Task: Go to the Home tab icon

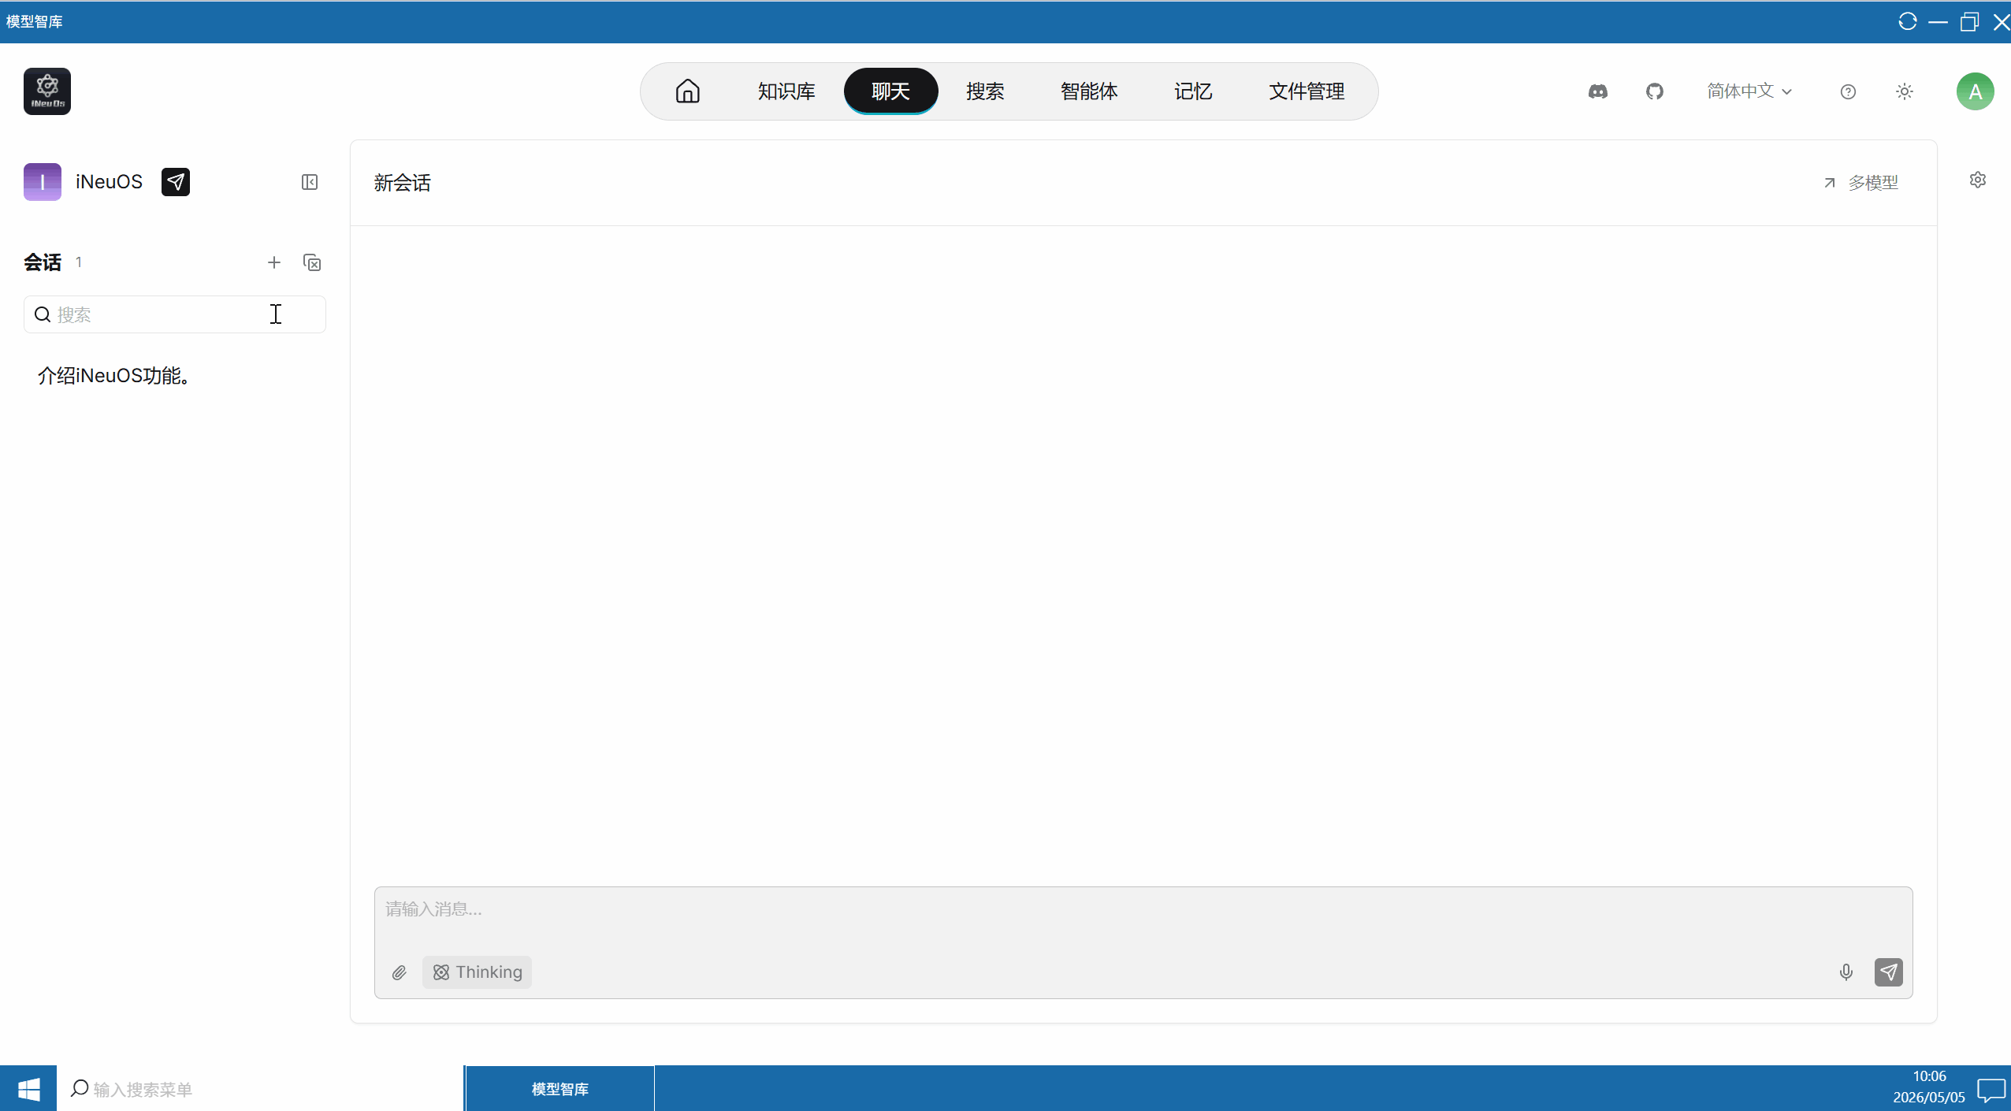Action: [687, 91]
